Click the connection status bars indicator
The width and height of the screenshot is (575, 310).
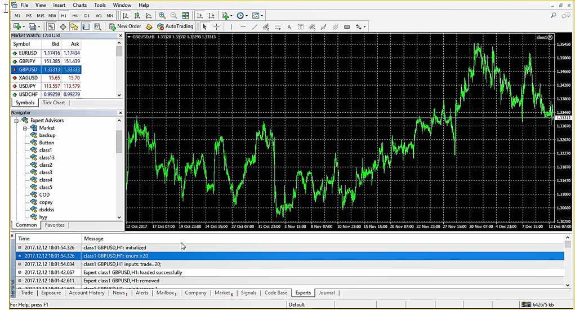point(526,304)
